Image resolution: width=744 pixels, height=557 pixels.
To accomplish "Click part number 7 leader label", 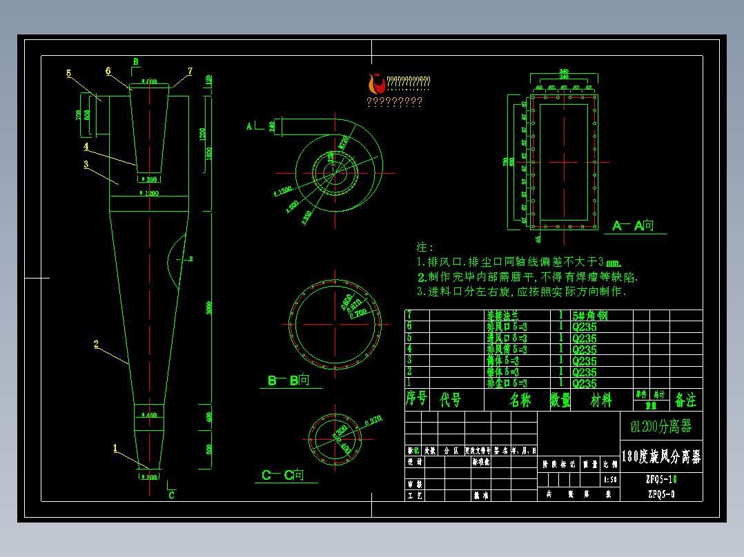I will coord(190,71).
